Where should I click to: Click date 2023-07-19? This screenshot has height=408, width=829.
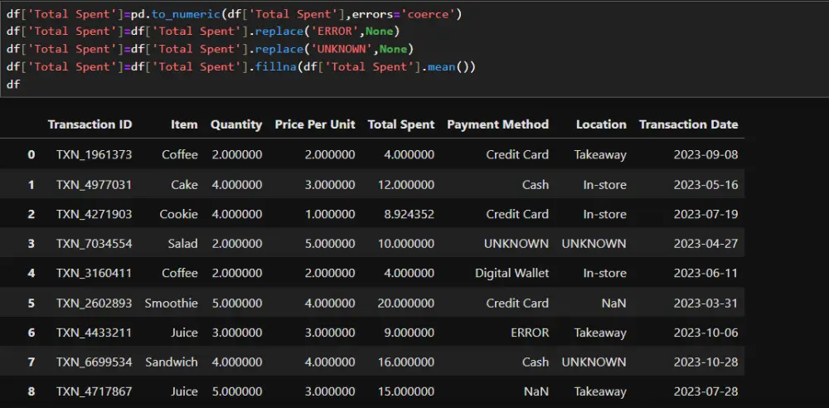(705, 214)
